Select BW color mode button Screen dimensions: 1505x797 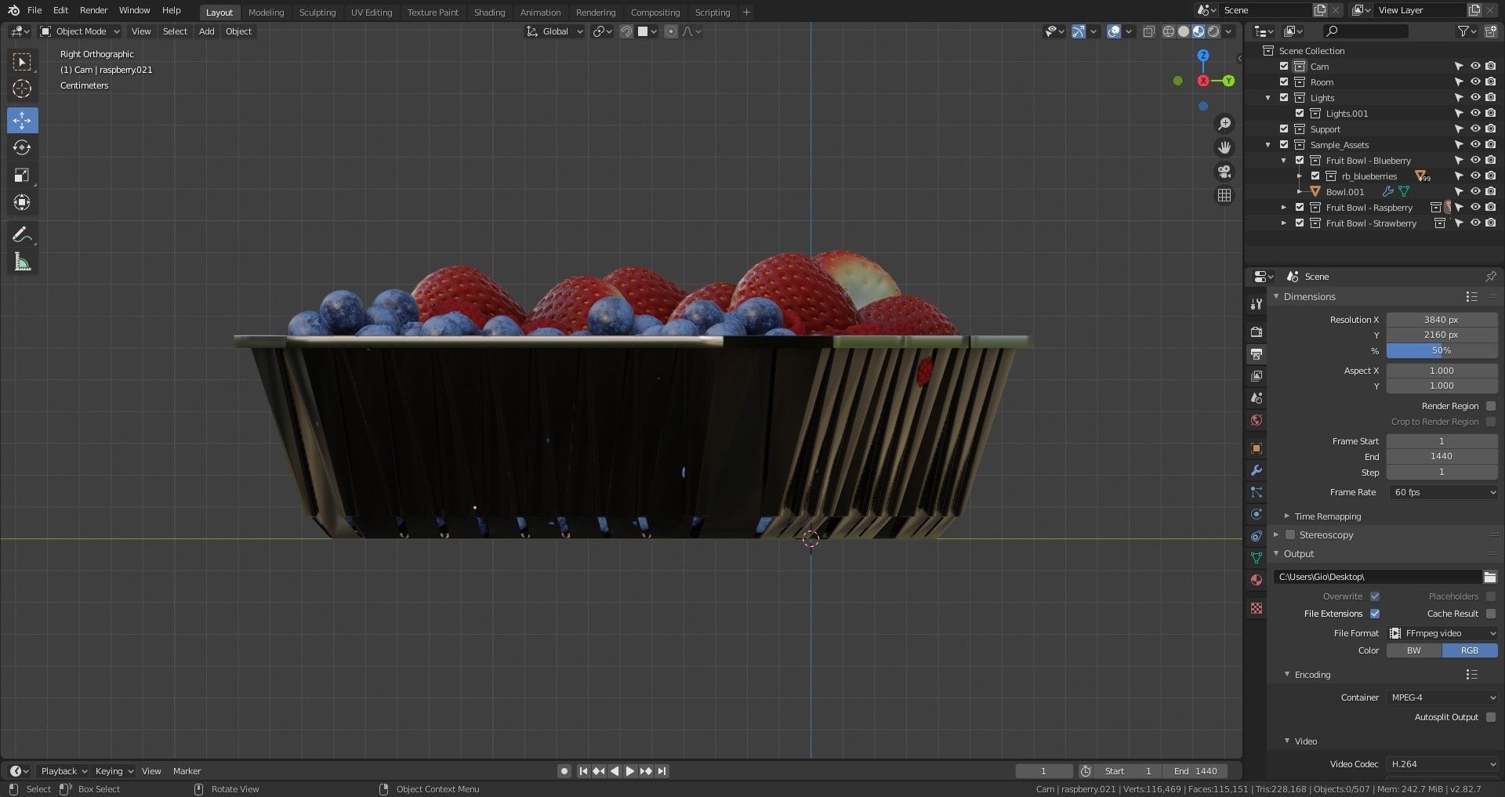pos(1414,650)
